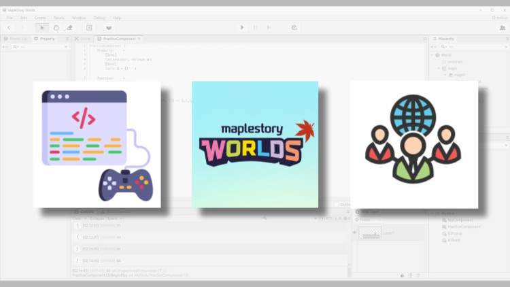Open the Create menu
Viewport: 510px width, 287px height.
[x=40, y=18]
